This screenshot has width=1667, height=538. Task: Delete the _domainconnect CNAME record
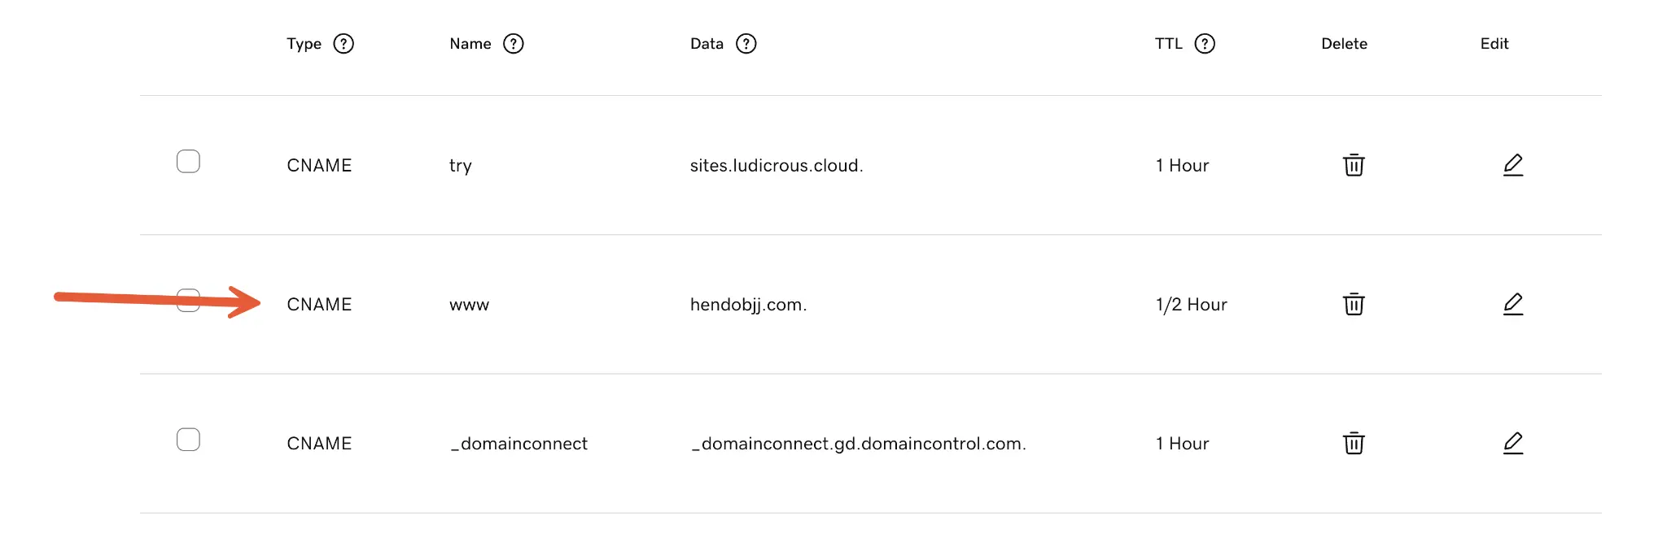pyautogui.click(x=1354, y=443)
